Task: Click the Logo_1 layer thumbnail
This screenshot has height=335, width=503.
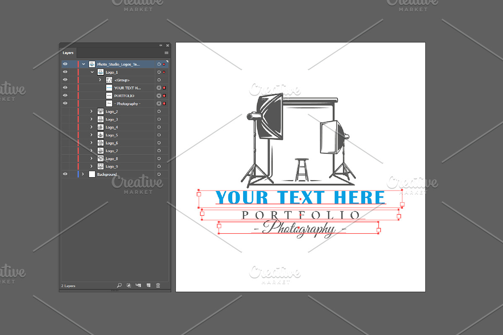Action: tap(101, 72)
